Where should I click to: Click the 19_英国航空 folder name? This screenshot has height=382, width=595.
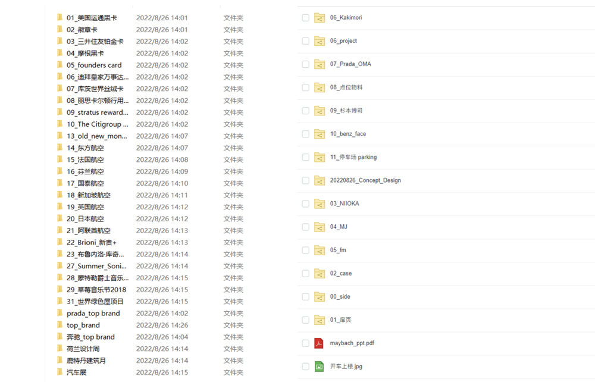tap(85, 206)
